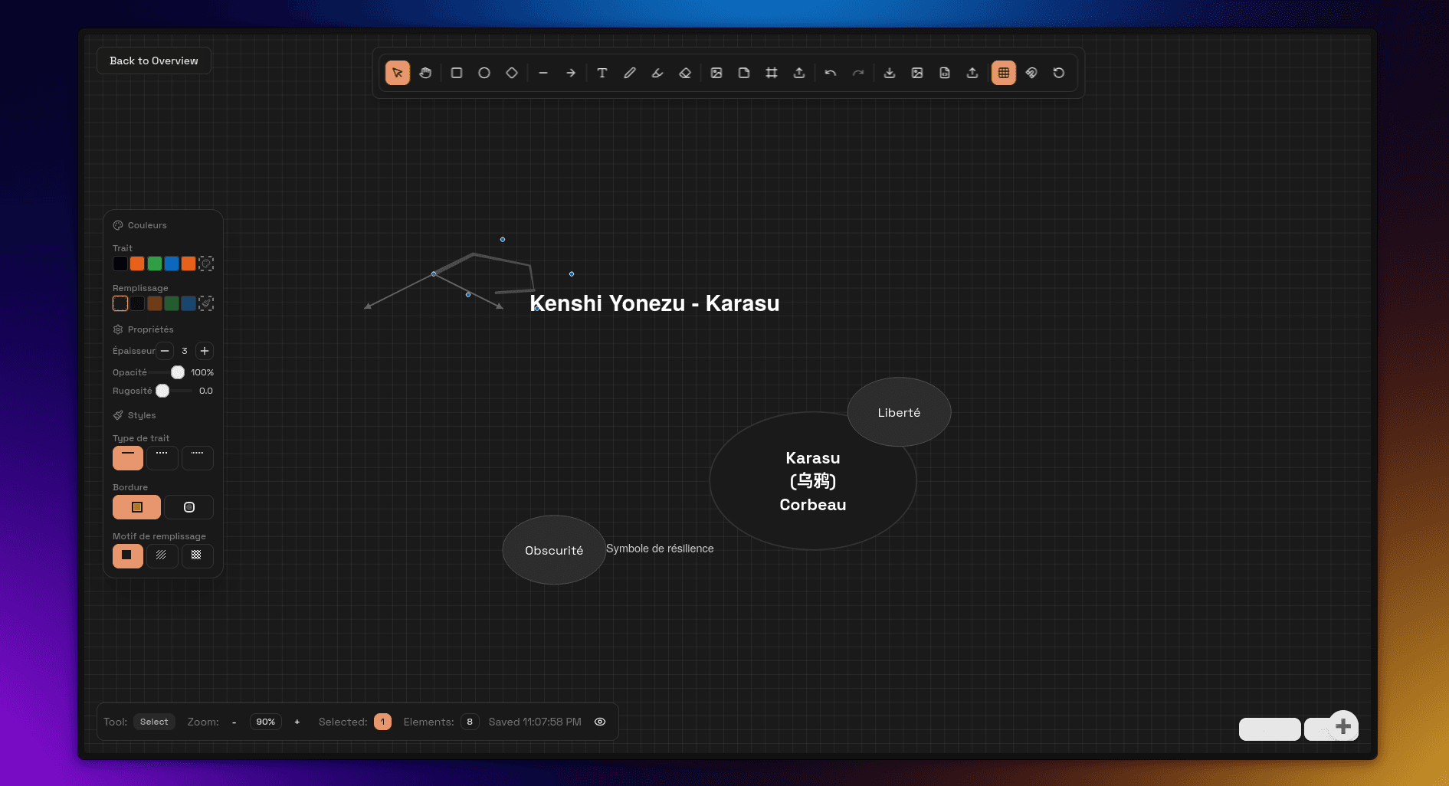Toggle the eye visibility icon in status bar
This screenshot has width=1449, height=786.
click(600, 722)
